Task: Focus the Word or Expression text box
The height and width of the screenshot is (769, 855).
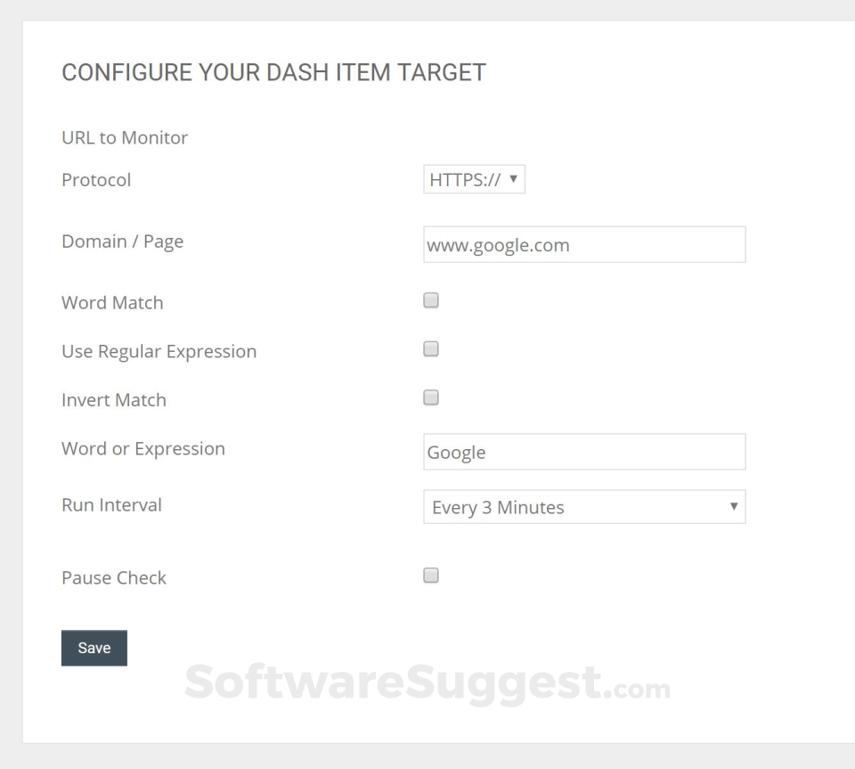Action: click(x=584, y=452)
